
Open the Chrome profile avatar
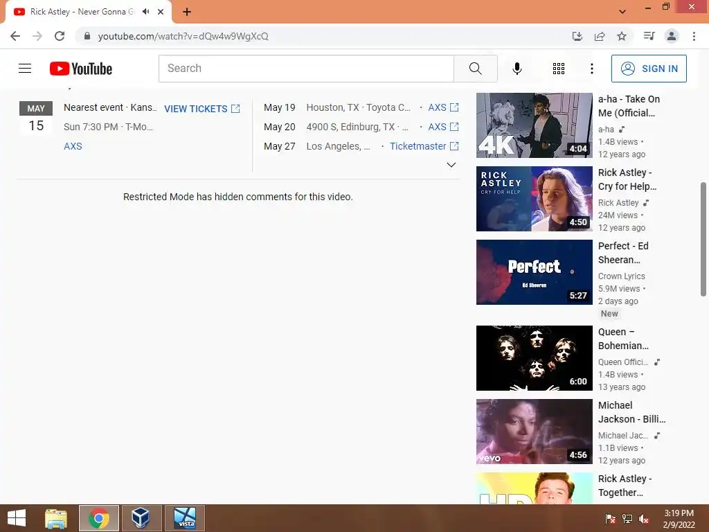672,36
